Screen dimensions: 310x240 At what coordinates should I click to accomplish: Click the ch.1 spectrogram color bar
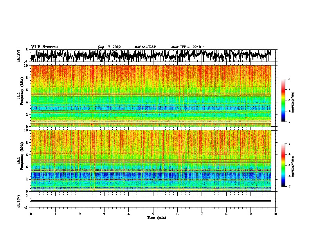[x=283, y=100]
